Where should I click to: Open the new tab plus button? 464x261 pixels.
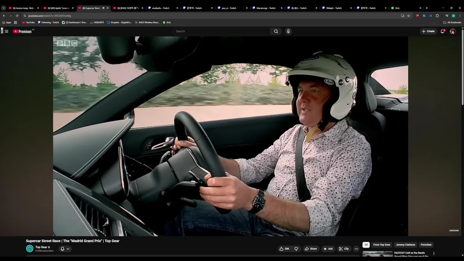point(427,8)
